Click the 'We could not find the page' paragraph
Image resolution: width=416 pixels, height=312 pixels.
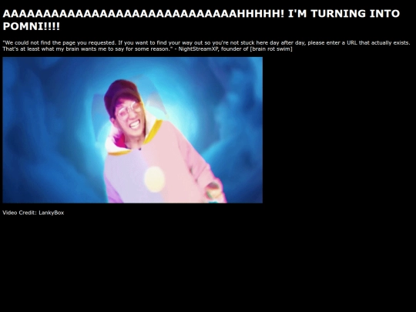(x=206, y=46)
